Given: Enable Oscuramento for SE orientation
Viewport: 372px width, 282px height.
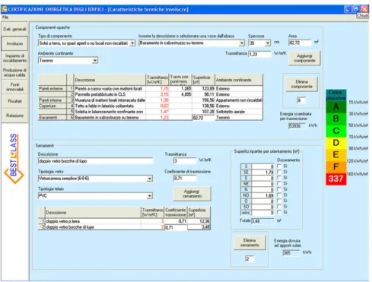Looking at the screenshot, I should click(279, 172).
